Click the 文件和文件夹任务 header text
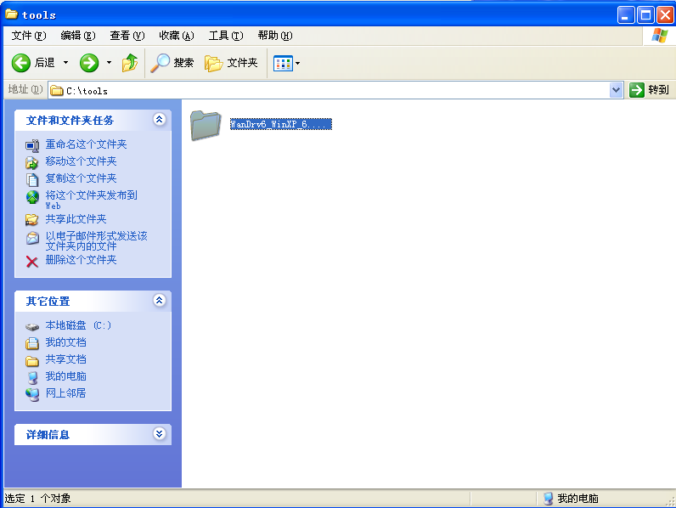Screen dimensions: 676x508 point(70,121)
